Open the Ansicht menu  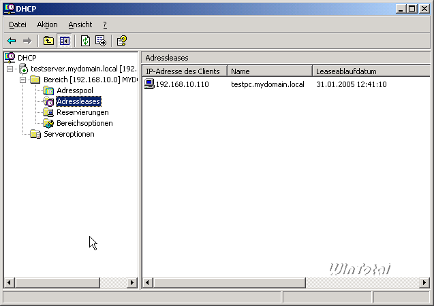pyautogui.click(x=80, y=24)
